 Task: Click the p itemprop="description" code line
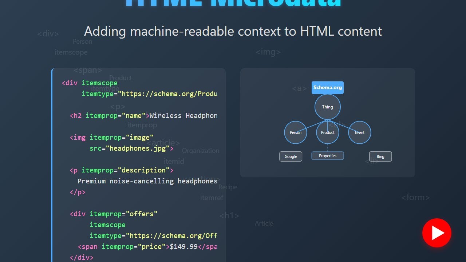click(x=122, y=170)
